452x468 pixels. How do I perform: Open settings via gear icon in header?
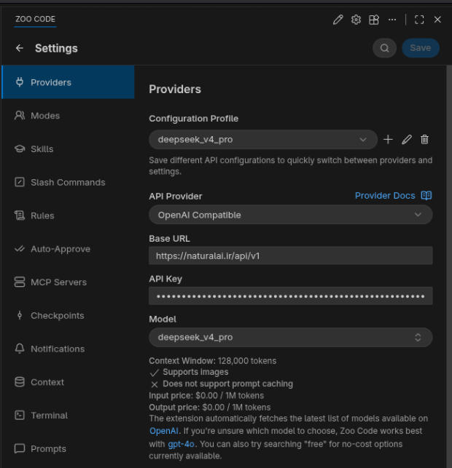[356, 20]
